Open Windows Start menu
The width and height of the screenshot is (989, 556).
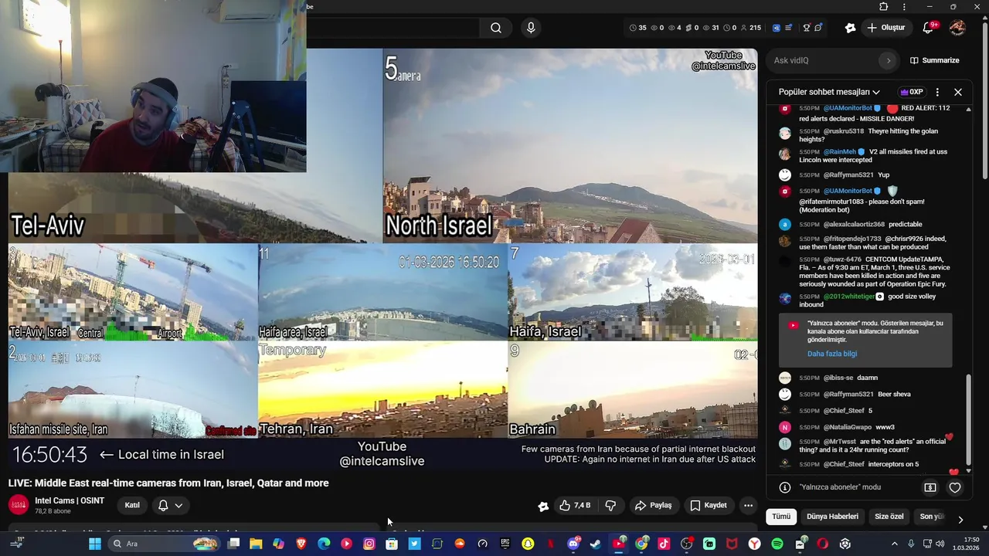[x=95, y=544]
